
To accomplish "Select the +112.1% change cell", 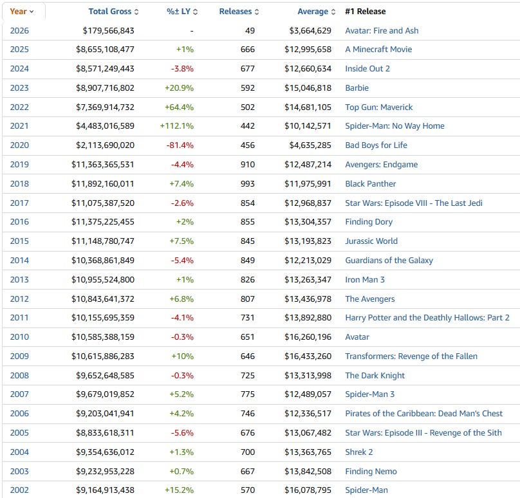I will click(x=177, y=126).
